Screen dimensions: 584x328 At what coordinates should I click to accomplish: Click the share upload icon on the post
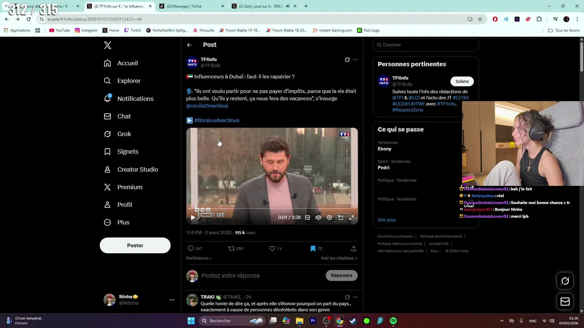coord(354,248)
